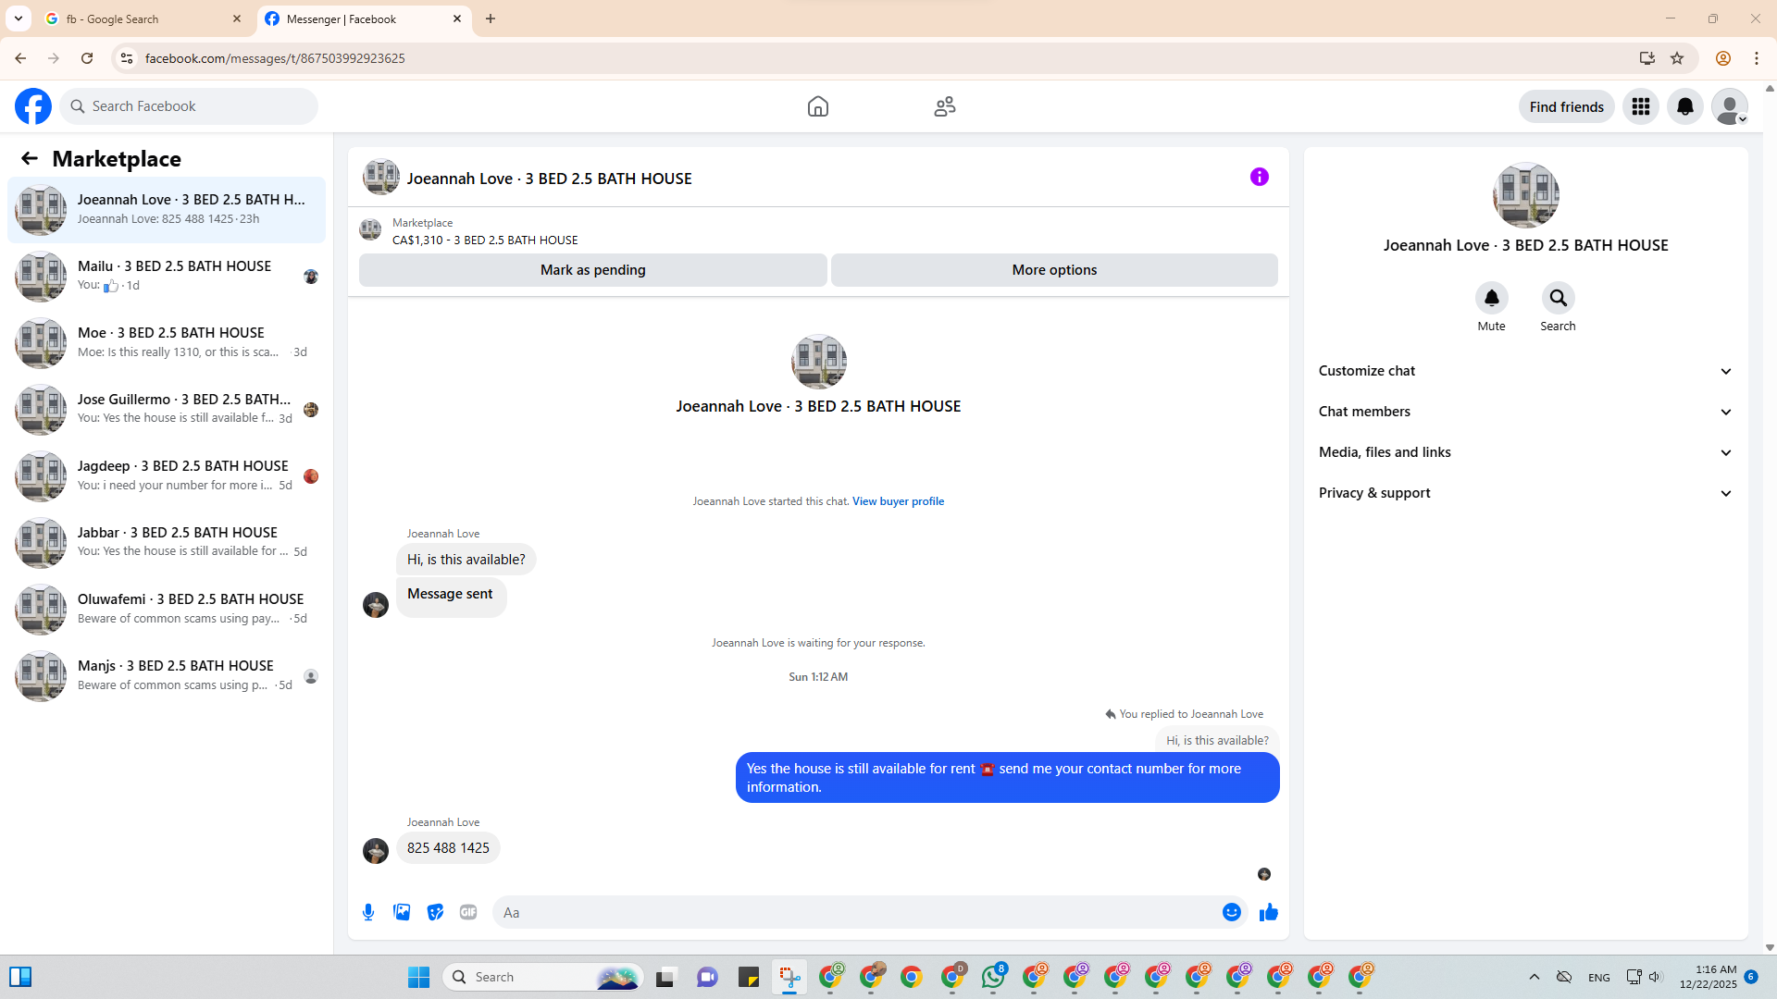
Task: View site information icon in address bar
Action: [x=127, y=58]
